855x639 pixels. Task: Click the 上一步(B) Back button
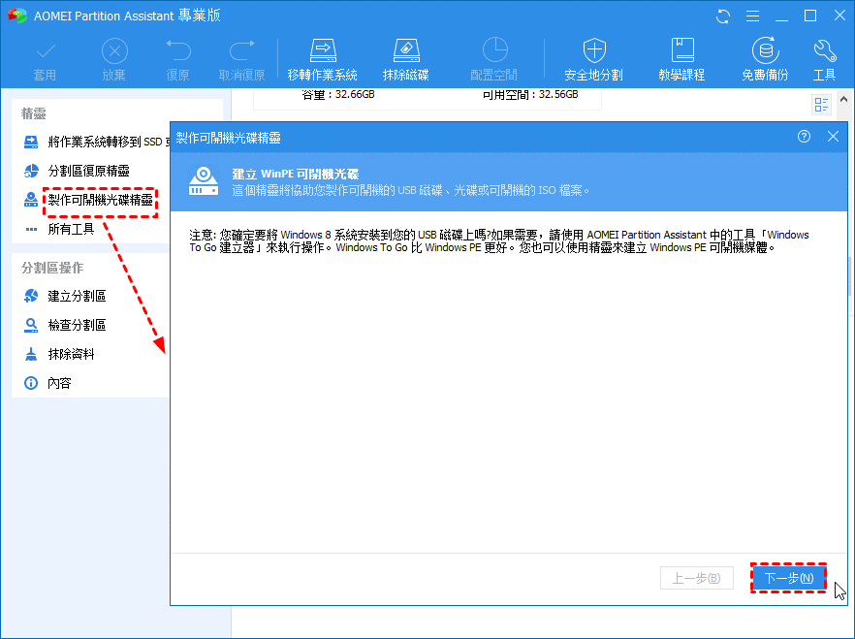click(x=696, y=578)
